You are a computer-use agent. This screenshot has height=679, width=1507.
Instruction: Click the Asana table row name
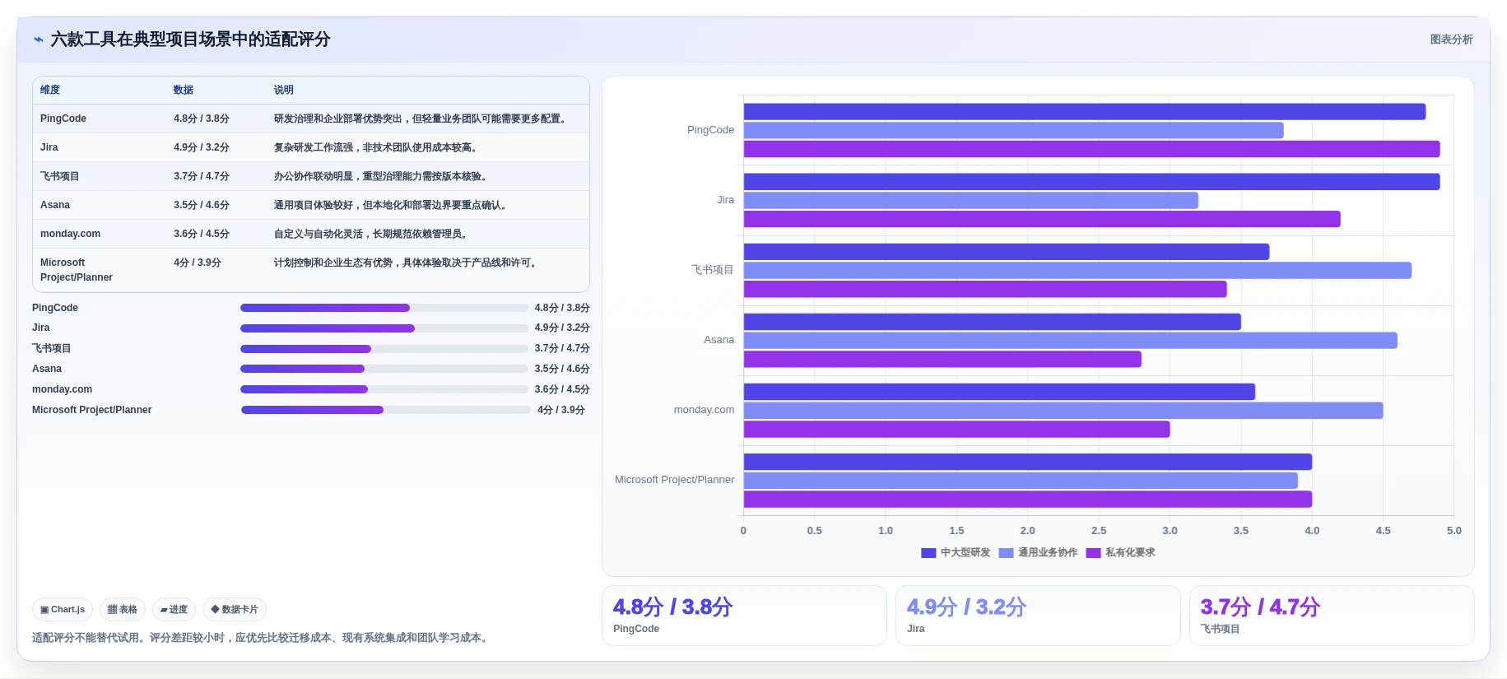[55, 205]
